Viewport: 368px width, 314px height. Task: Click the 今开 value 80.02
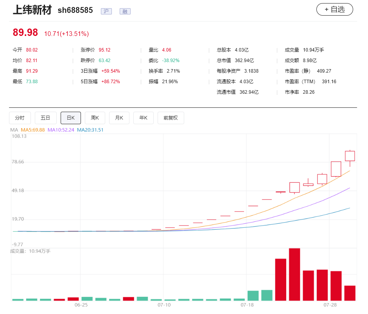pyautogui.click(x=32, y=50)
